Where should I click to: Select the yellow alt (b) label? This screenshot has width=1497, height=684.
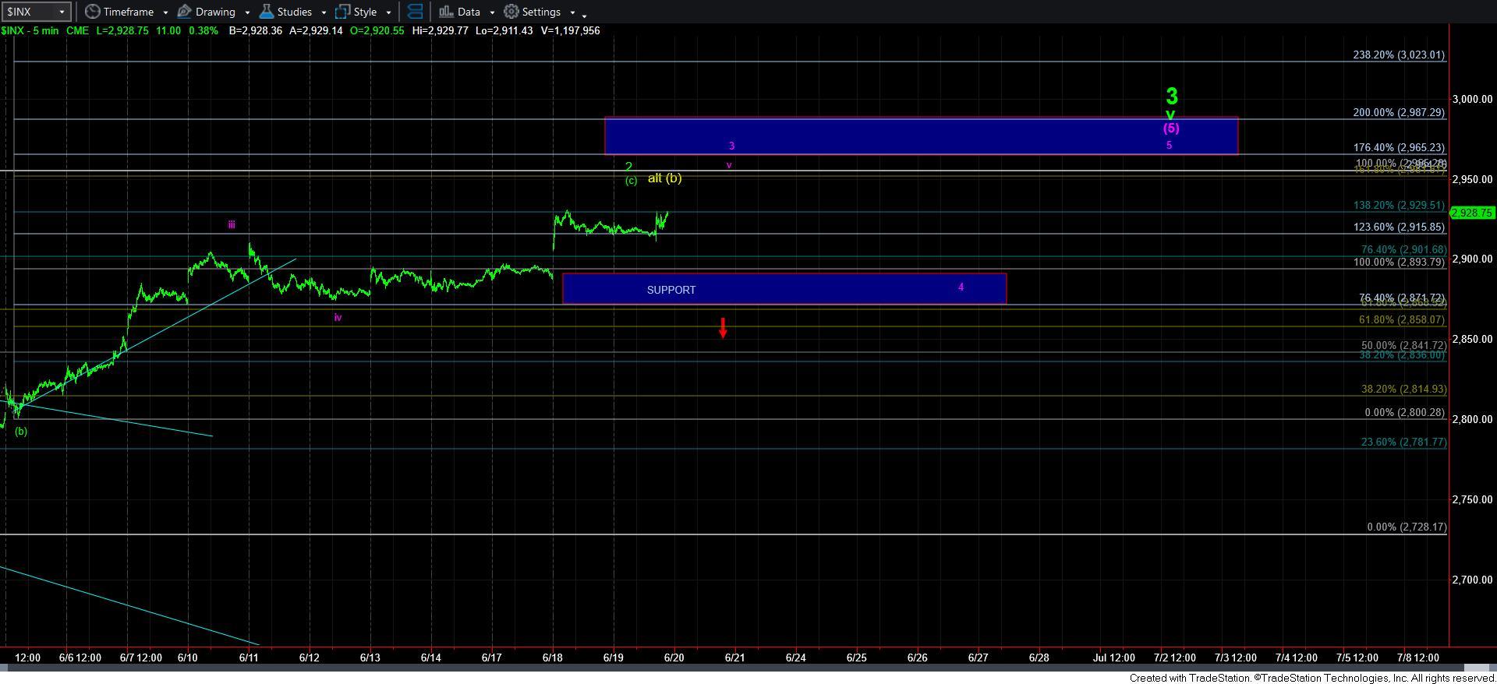(664, 178)
